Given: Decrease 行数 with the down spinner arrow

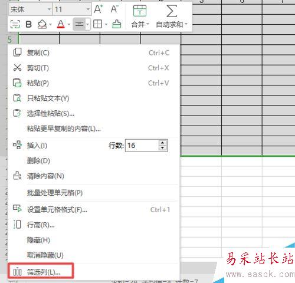Looking at the screenshot, I should tap(163, 148).
